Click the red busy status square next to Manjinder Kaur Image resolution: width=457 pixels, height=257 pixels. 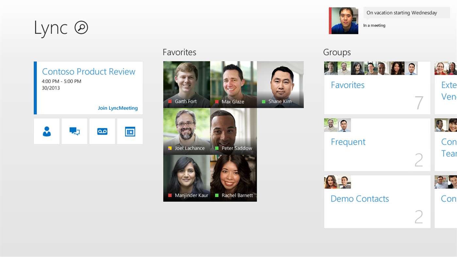(x=170, y=195)
